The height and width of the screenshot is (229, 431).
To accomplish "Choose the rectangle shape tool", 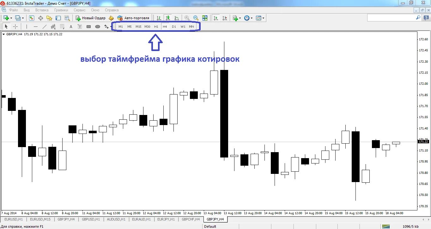I will coord(89,26).
